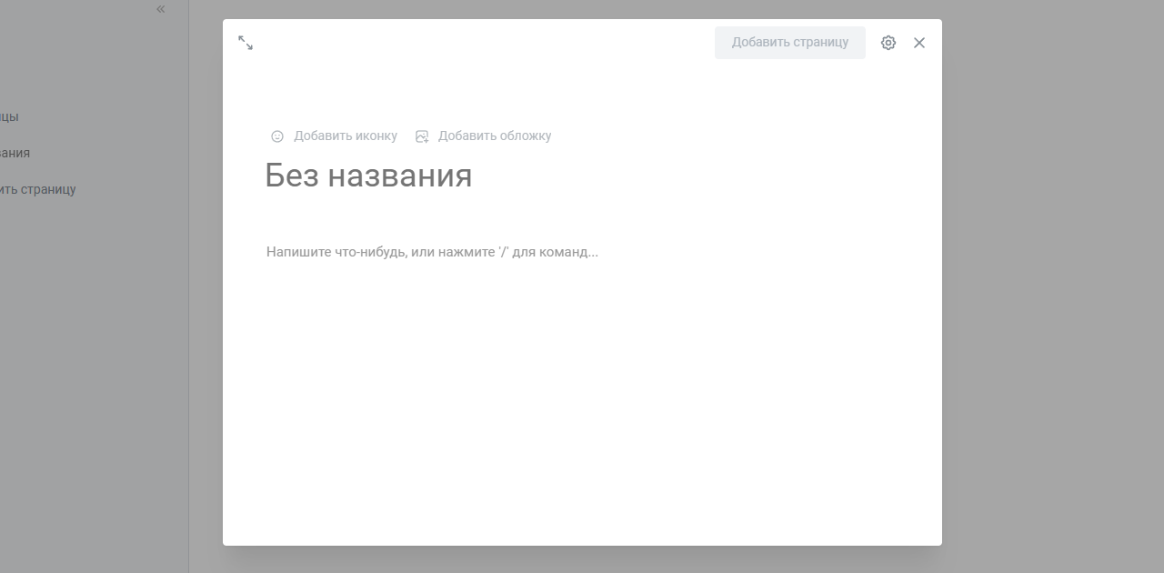
Task: Close the page dialog with X
Action: pos(919,43)
